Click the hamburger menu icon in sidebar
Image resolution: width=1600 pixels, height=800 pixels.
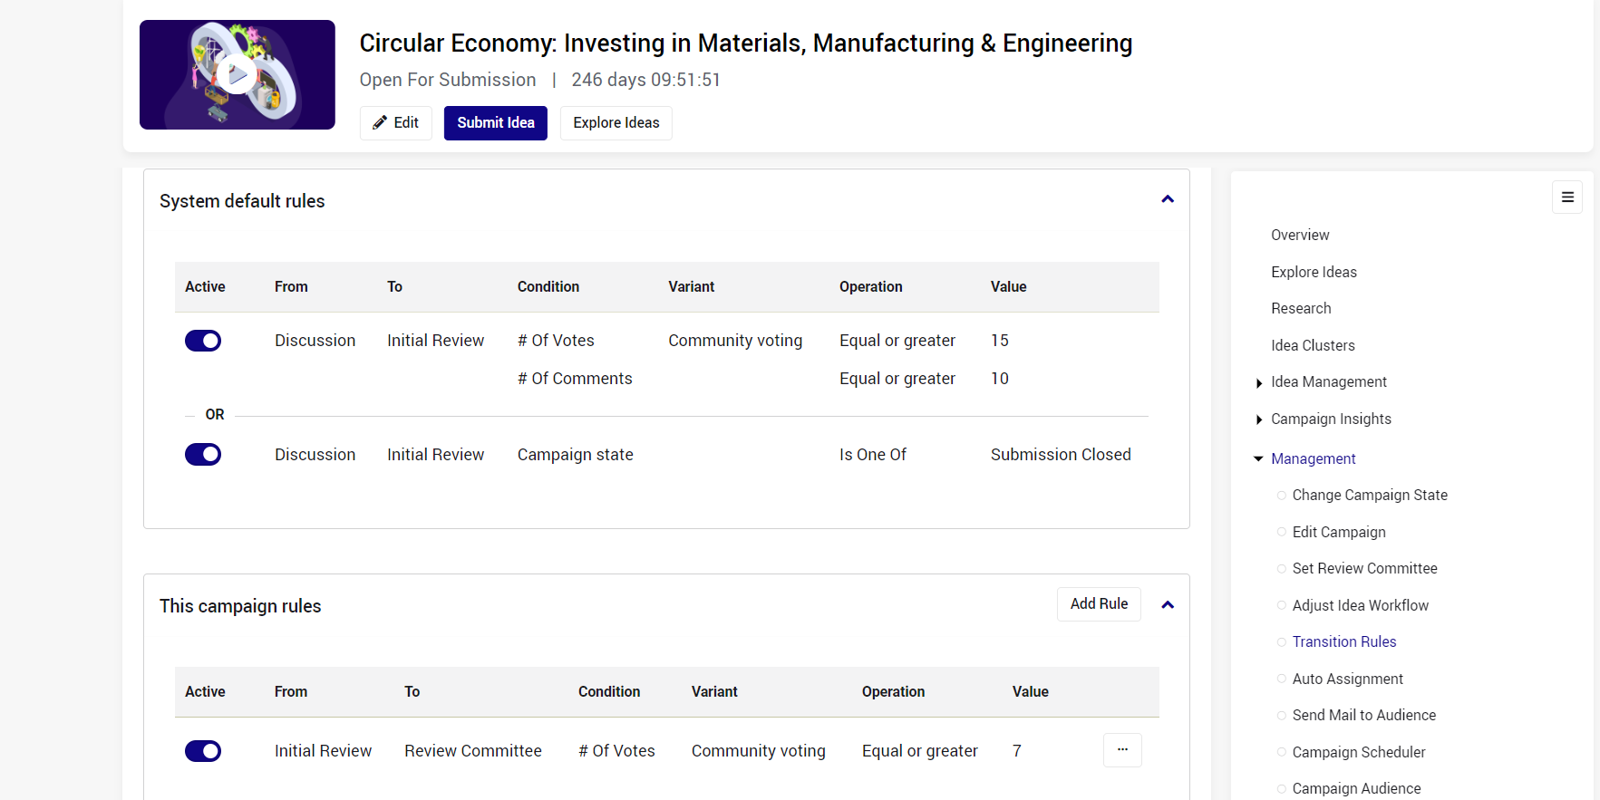click(1567, 198)
